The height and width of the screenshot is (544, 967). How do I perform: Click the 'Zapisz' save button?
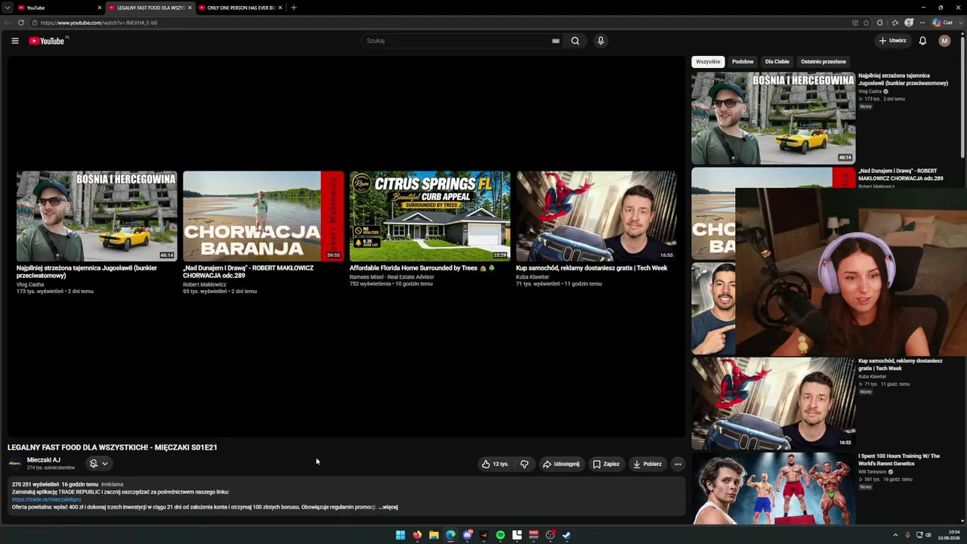606,464
